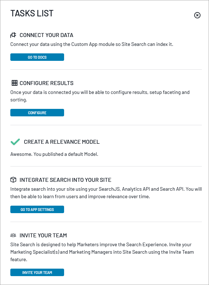Click the Connect Your Data plug icon

click(x=13, y=35)
